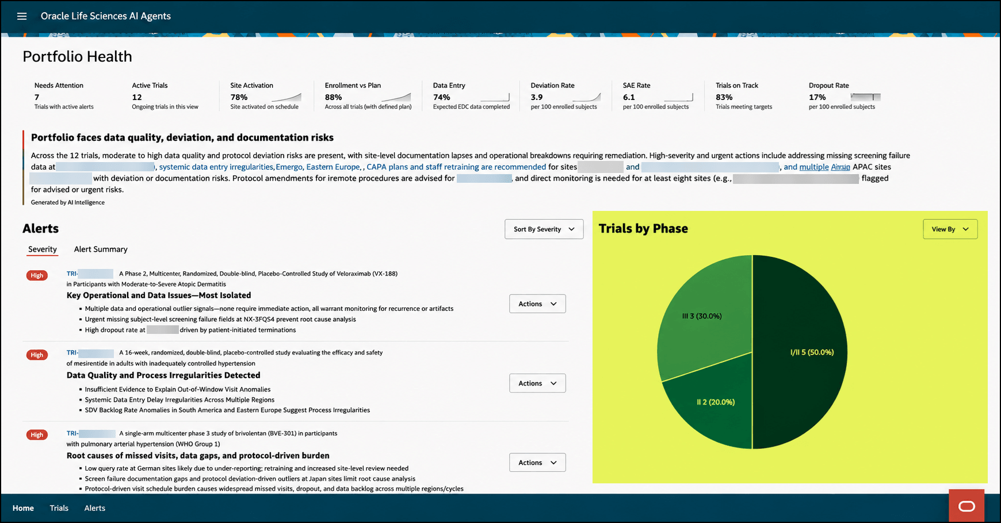The image size is (1001, 523).
Task: Click the High badge for hypertension mesirentide trial
Action: (x=37, y=355)
